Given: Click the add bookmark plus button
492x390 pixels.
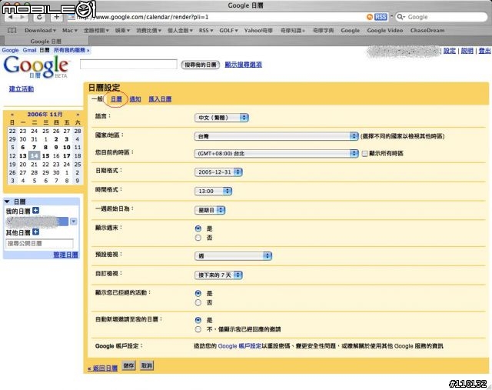Looking at the screenshot, I should click(56, 17).
